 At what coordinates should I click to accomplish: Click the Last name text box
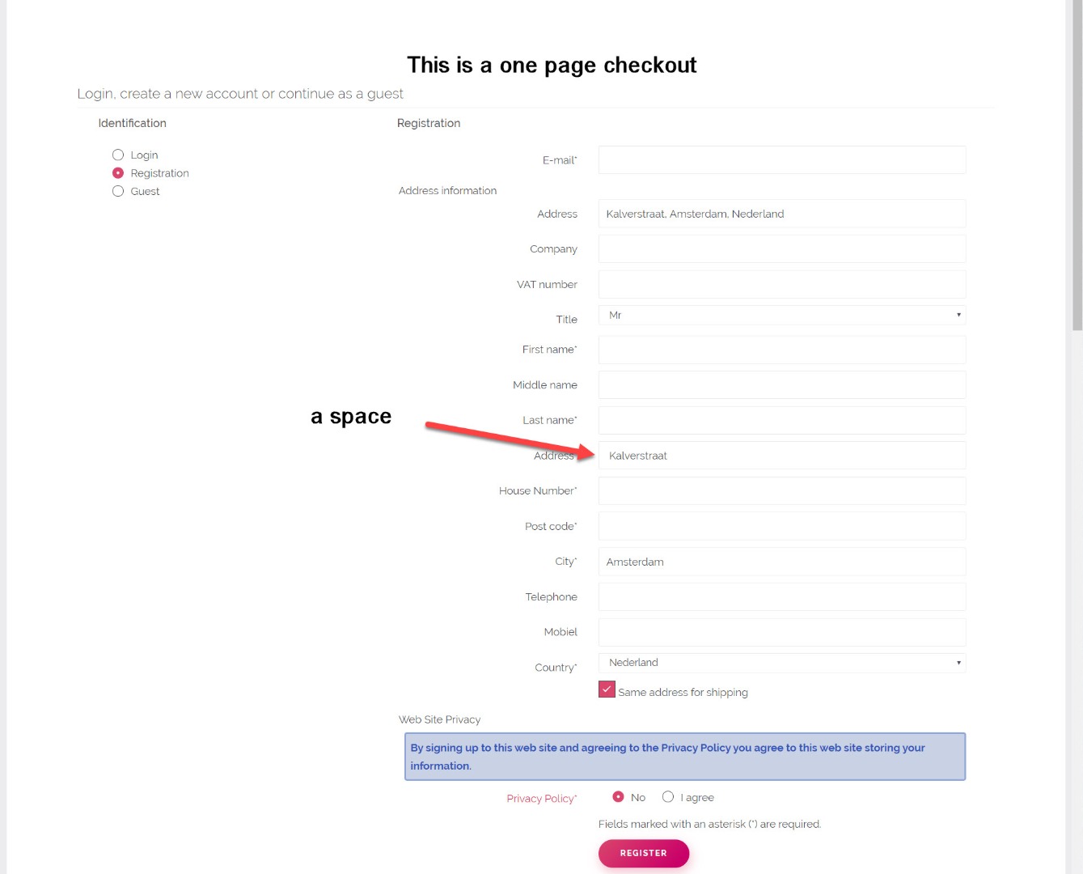coord(781,420)
